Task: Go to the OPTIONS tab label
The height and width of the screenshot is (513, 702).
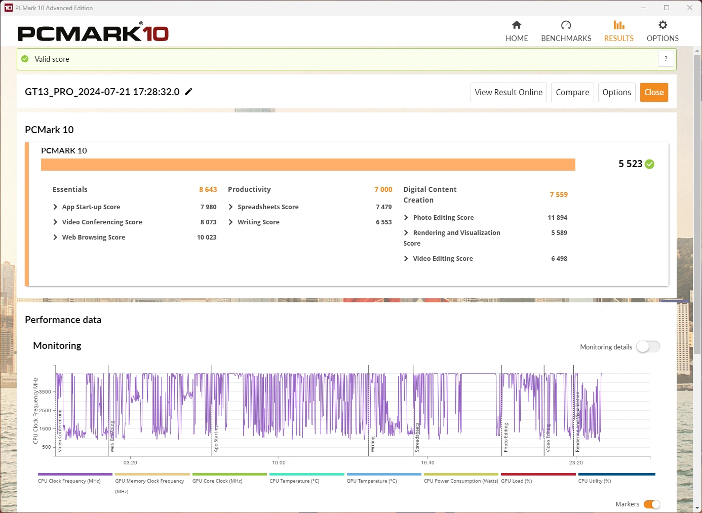Action: point(662,38)
